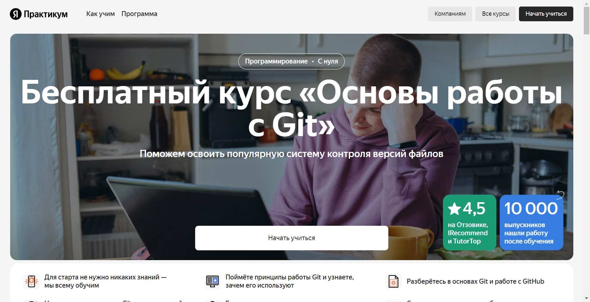Click the curved arrow icon above the blue card

[x=561, y=194]
